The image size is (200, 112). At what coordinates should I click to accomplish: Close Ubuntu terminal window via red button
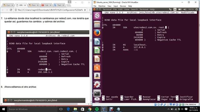tap(94, 9)
